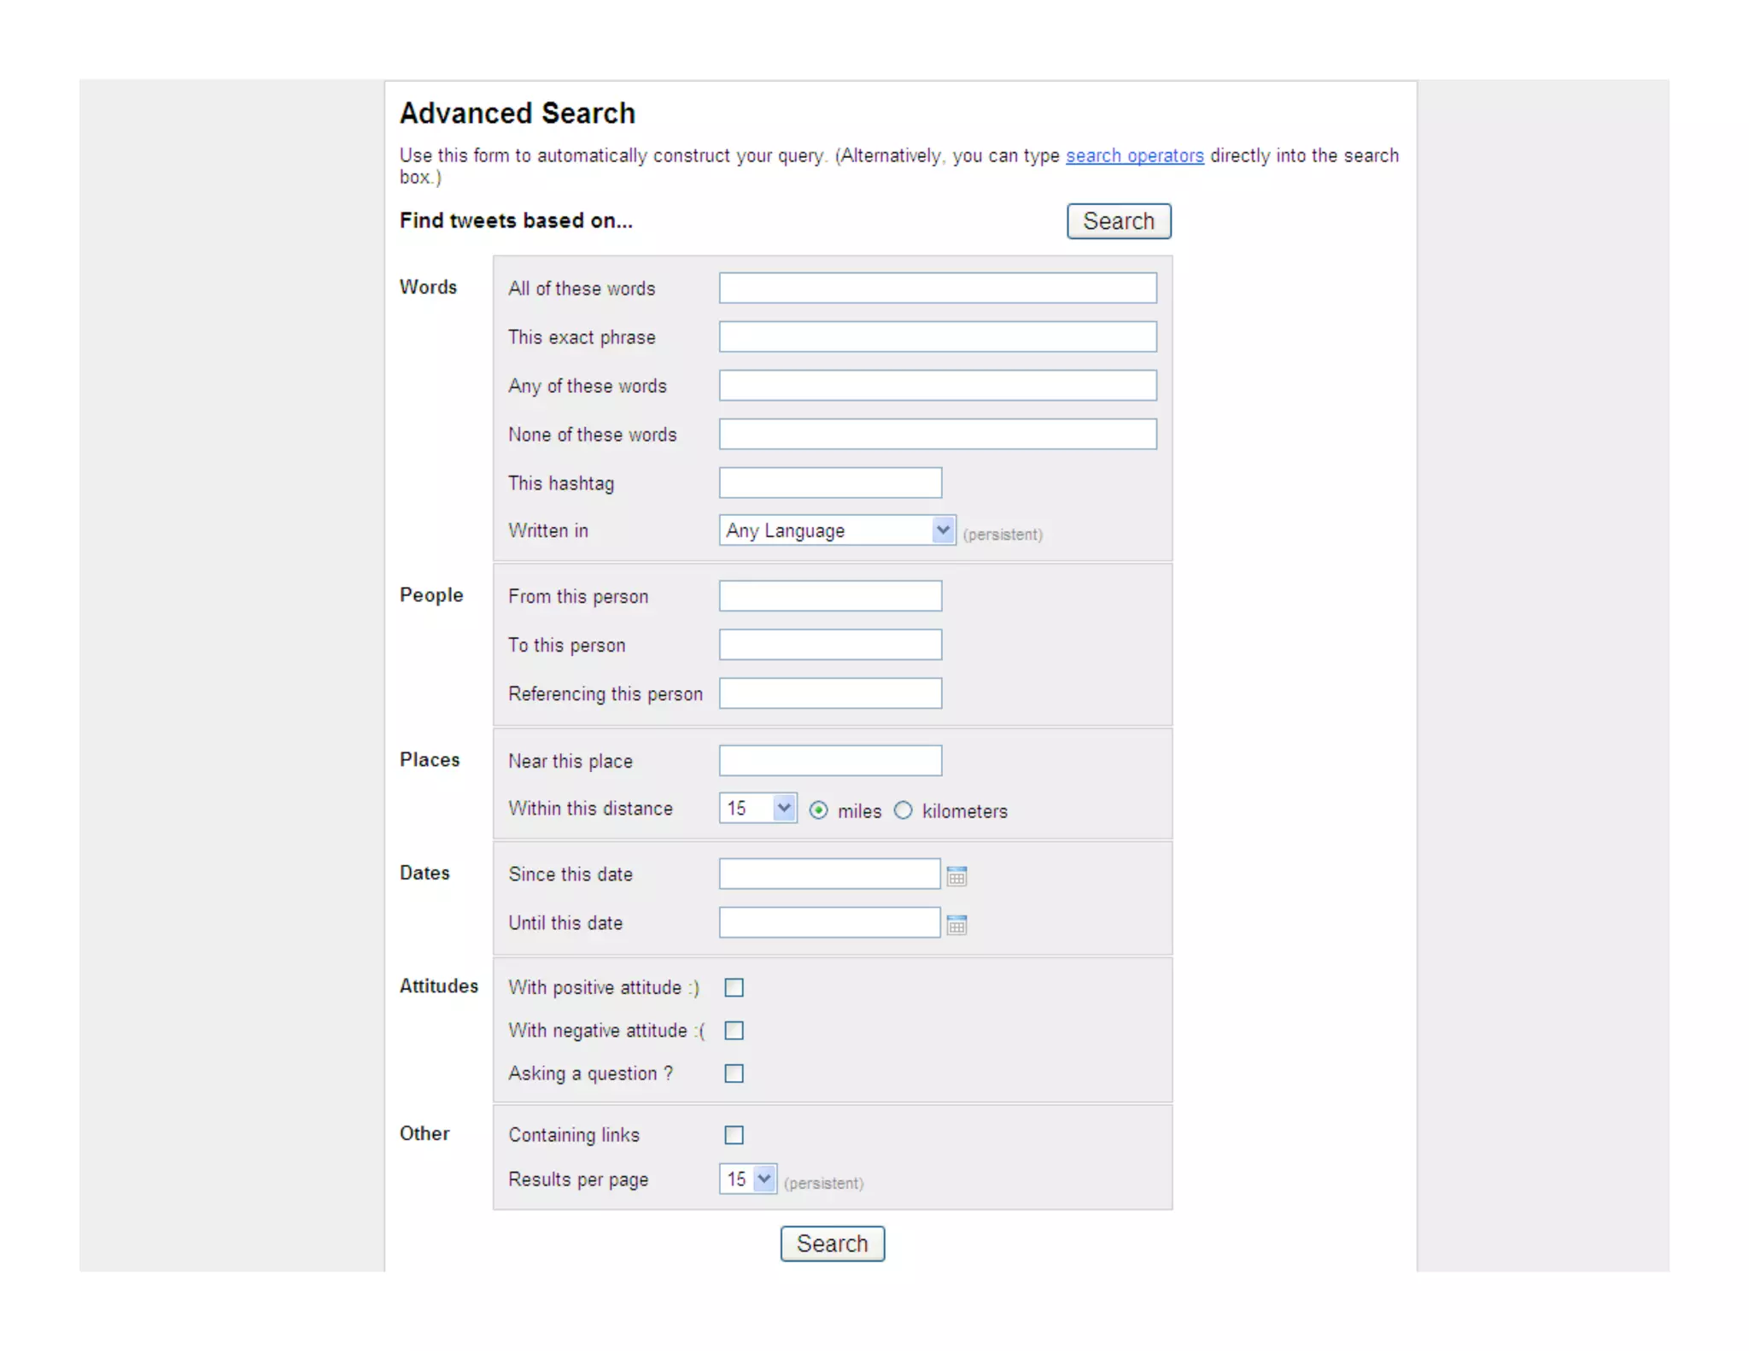Click the bottom Search button
The image size is (1749, 1351).
[832, 1243]
